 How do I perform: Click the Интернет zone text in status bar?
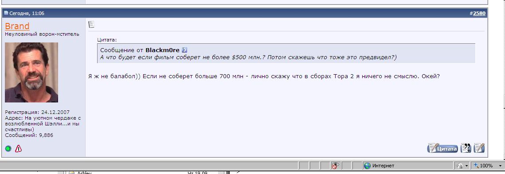point(383,166)
